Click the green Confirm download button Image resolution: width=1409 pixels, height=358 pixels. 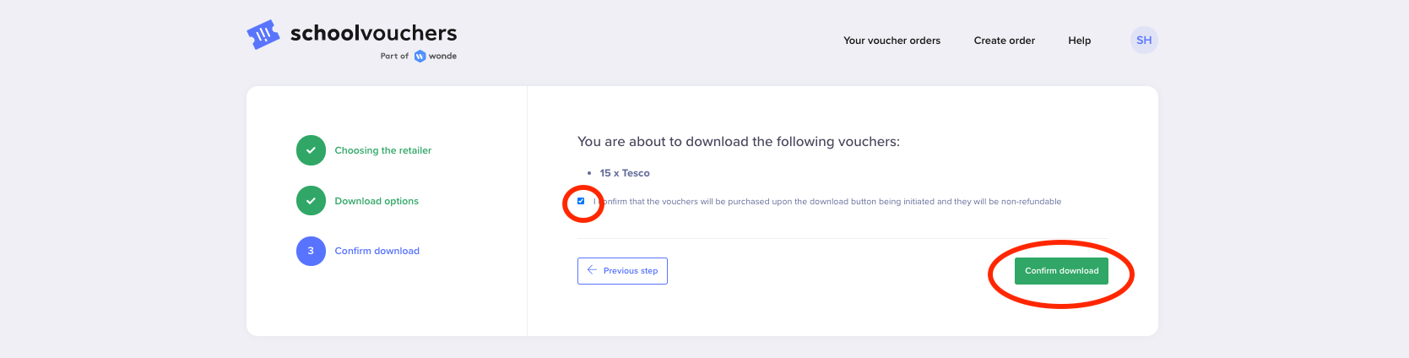pos(1061,271)
